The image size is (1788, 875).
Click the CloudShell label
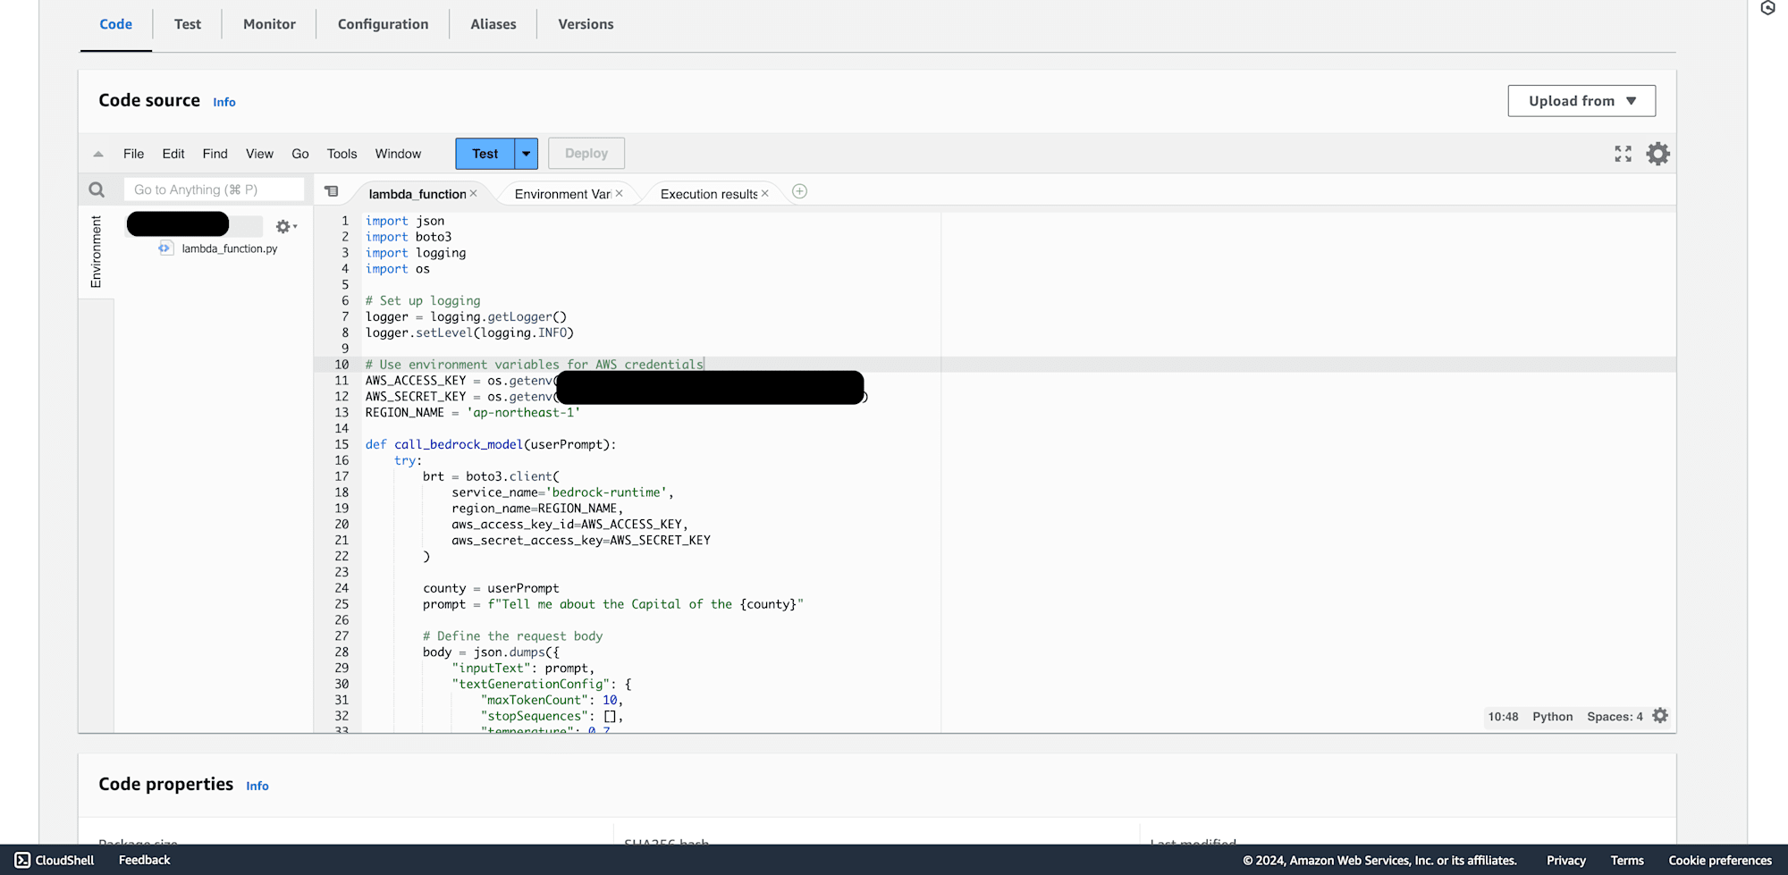tap(64, 860)
